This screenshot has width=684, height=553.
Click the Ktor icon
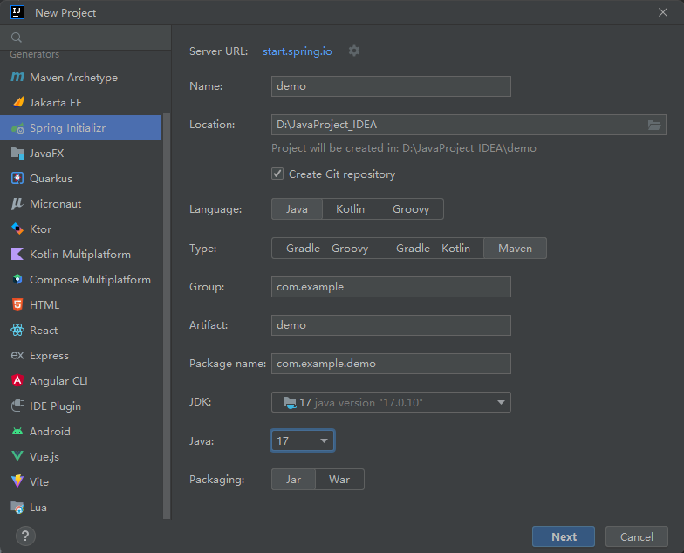[x=17, y=229]
